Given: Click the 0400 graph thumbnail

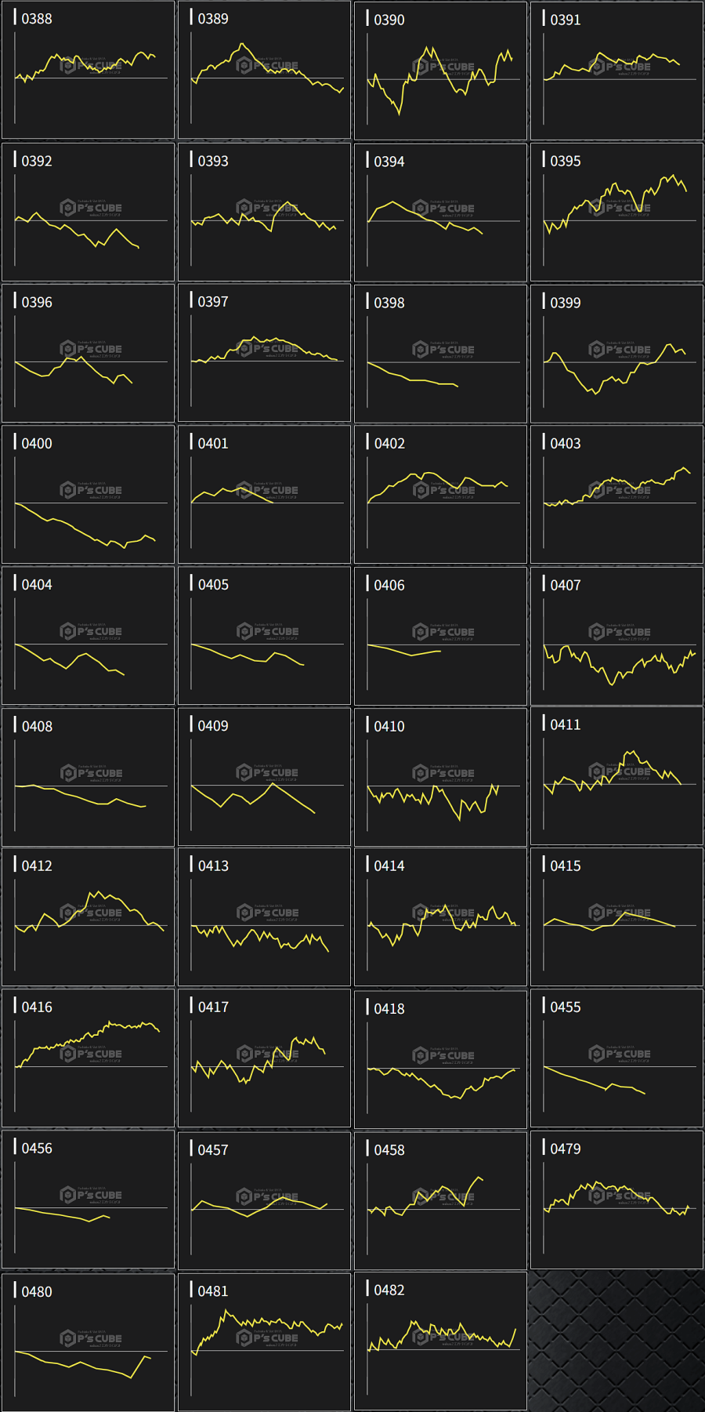Looking at the screenshot, I should (x=88, y=494).
